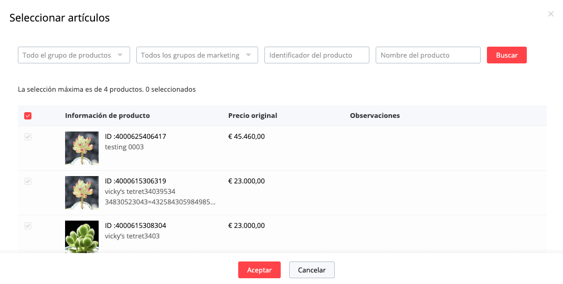This screenshot has width=563, height=284.
Task: Click the Precio original column header
Action: [x=252, y=116]
